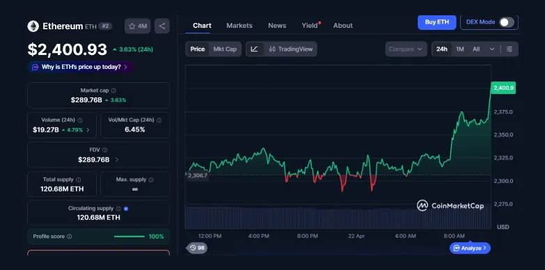This screenshot has height=270, width=545.
Task: Click the 22 Apr date axis label
Action: tap(356, 236)
